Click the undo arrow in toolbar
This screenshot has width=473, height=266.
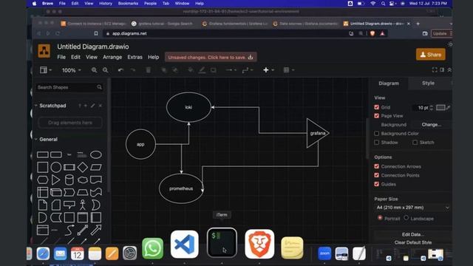pos(120,70)
